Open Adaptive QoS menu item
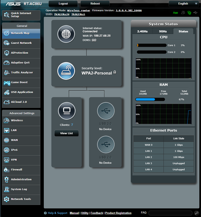This screenshot has height=217, width=201. tap(21, 63)
